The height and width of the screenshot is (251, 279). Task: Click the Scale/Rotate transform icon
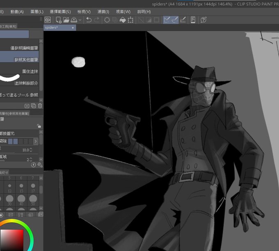(x=130, y=20)
